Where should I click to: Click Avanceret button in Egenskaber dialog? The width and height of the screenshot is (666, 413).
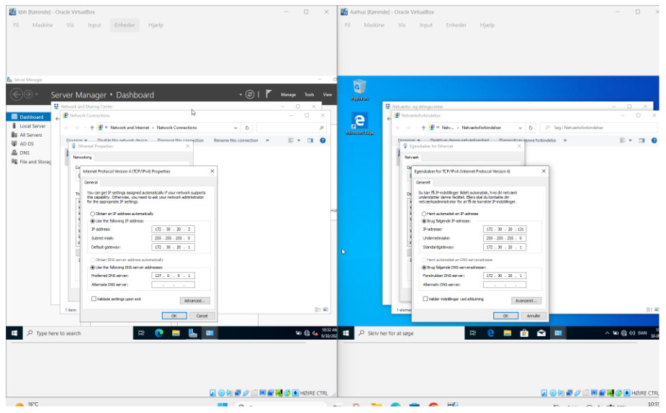coord(526,301)
